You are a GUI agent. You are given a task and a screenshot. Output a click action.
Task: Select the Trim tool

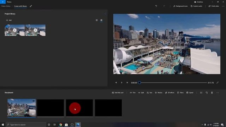point(133,93)
